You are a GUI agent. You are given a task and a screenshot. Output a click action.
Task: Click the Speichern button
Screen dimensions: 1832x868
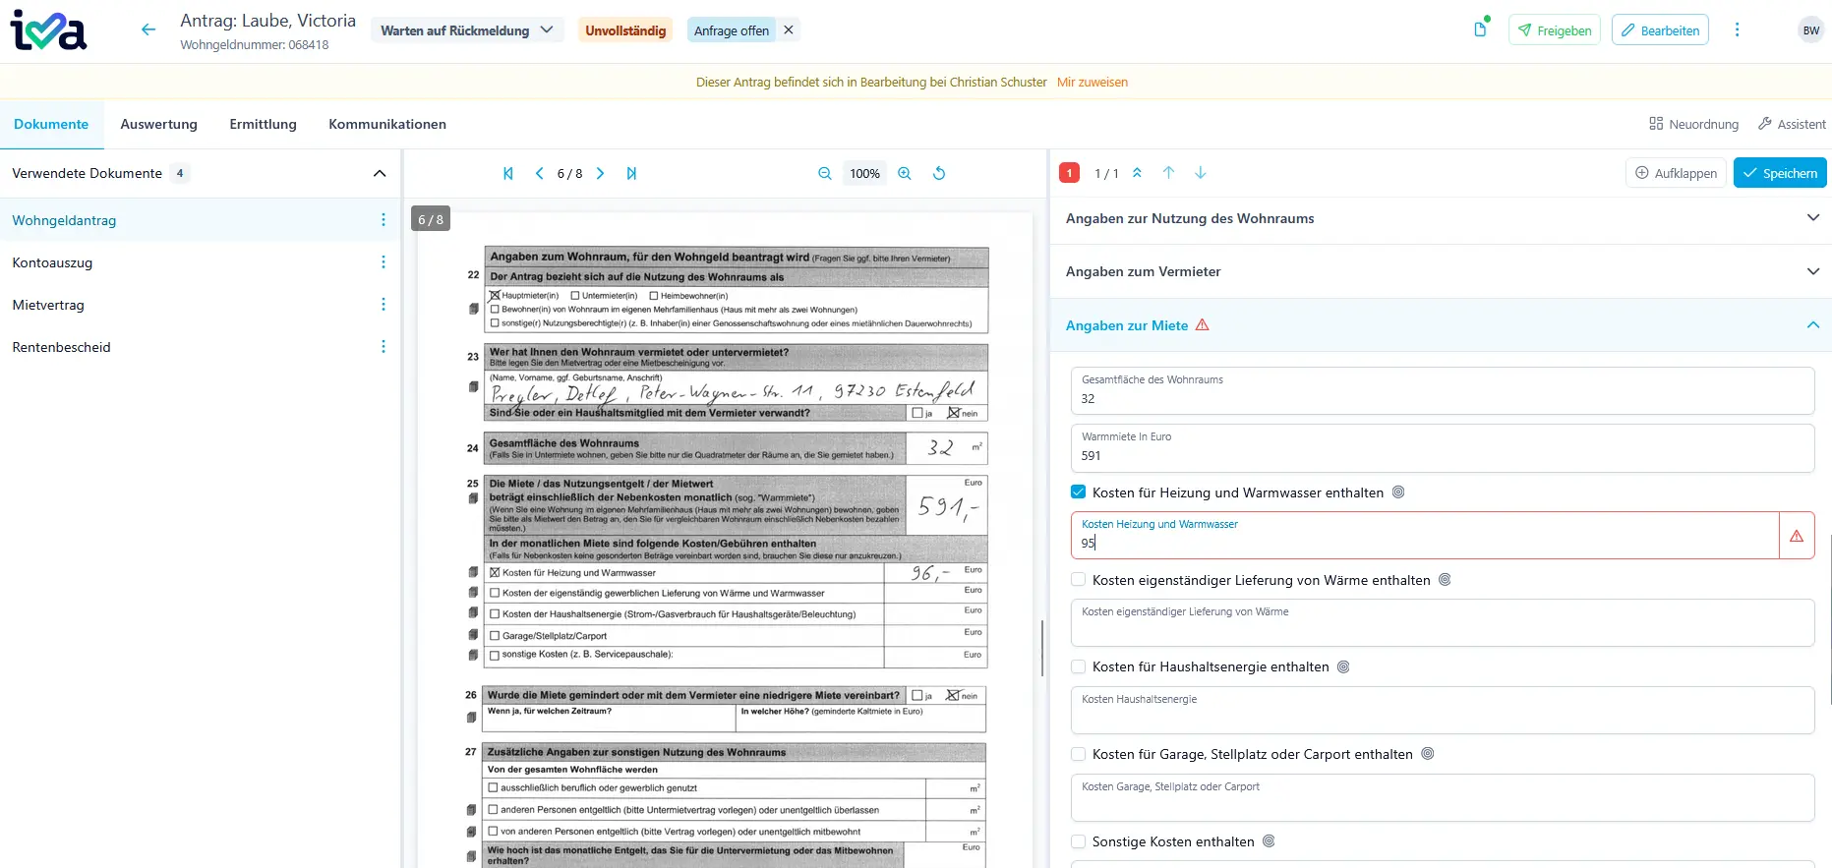[x=1780, y=173]
